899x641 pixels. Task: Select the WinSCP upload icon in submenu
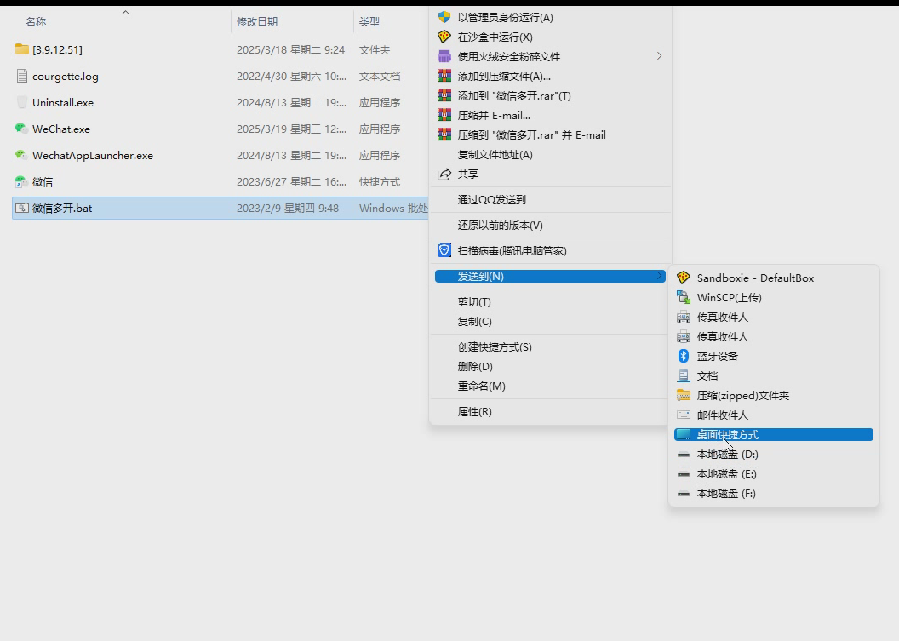(684, 297)
